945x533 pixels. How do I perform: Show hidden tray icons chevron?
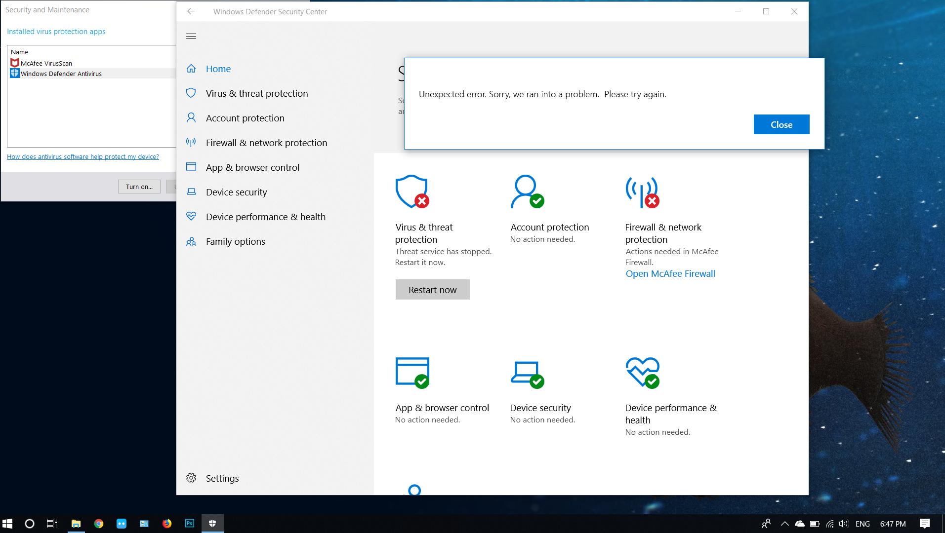click(x=785, y=524)
